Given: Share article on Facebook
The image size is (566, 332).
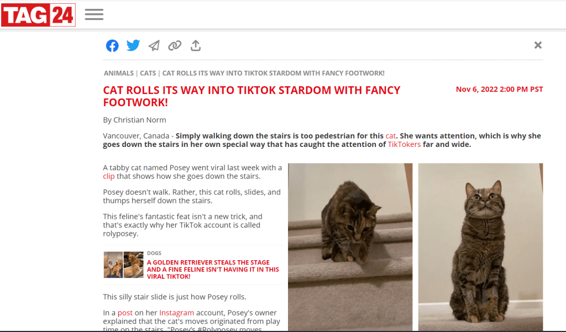Looking at the screenshot, I should coord(112,46).
